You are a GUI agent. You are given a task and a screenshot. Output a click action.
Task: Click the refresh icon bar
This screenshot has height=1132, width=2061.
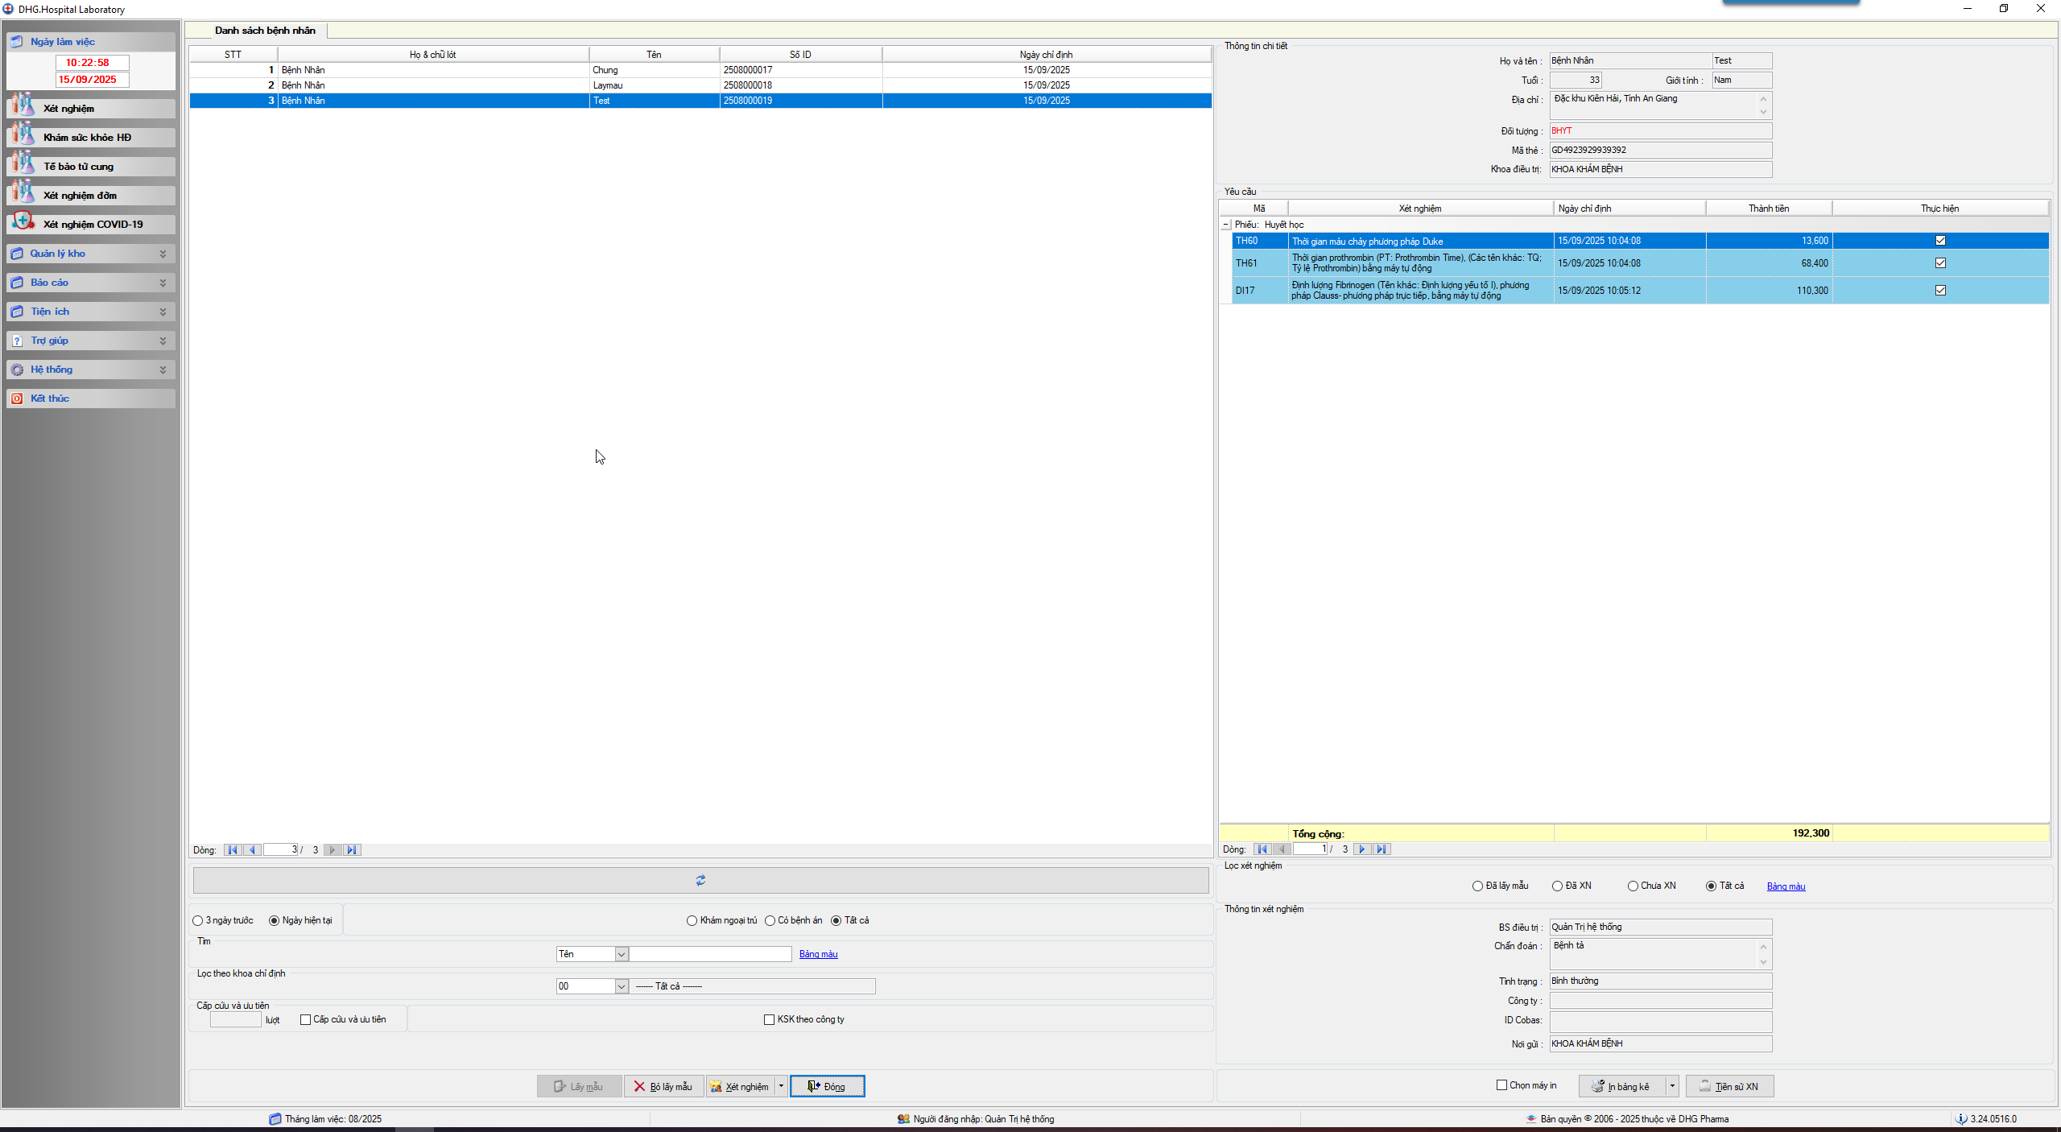click(700, 880)
